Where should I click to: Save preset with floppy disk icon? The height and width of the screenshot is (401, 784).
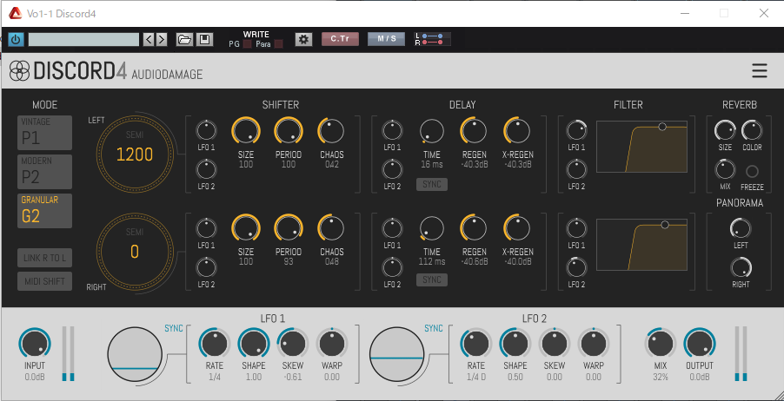pyautogui.click(x=204, y=39)
